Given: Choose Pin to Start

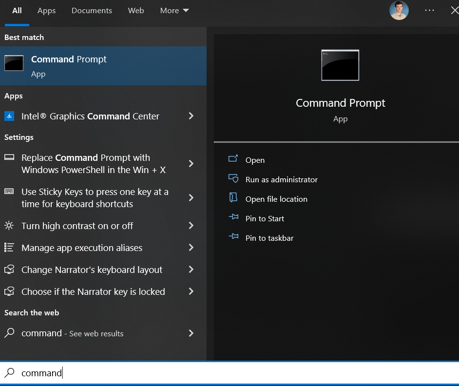Looking at the screenshot, I should click(x=265, y=219).
